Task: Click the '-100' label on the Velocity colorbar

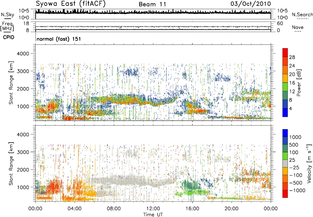Action: (x=296, y=175)
